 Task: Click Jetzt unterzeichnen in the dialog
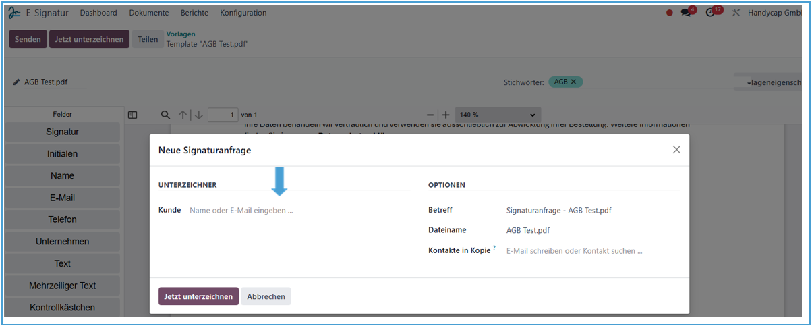point(198,296)
